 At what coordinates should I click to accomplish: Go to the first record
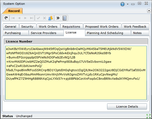13,18
